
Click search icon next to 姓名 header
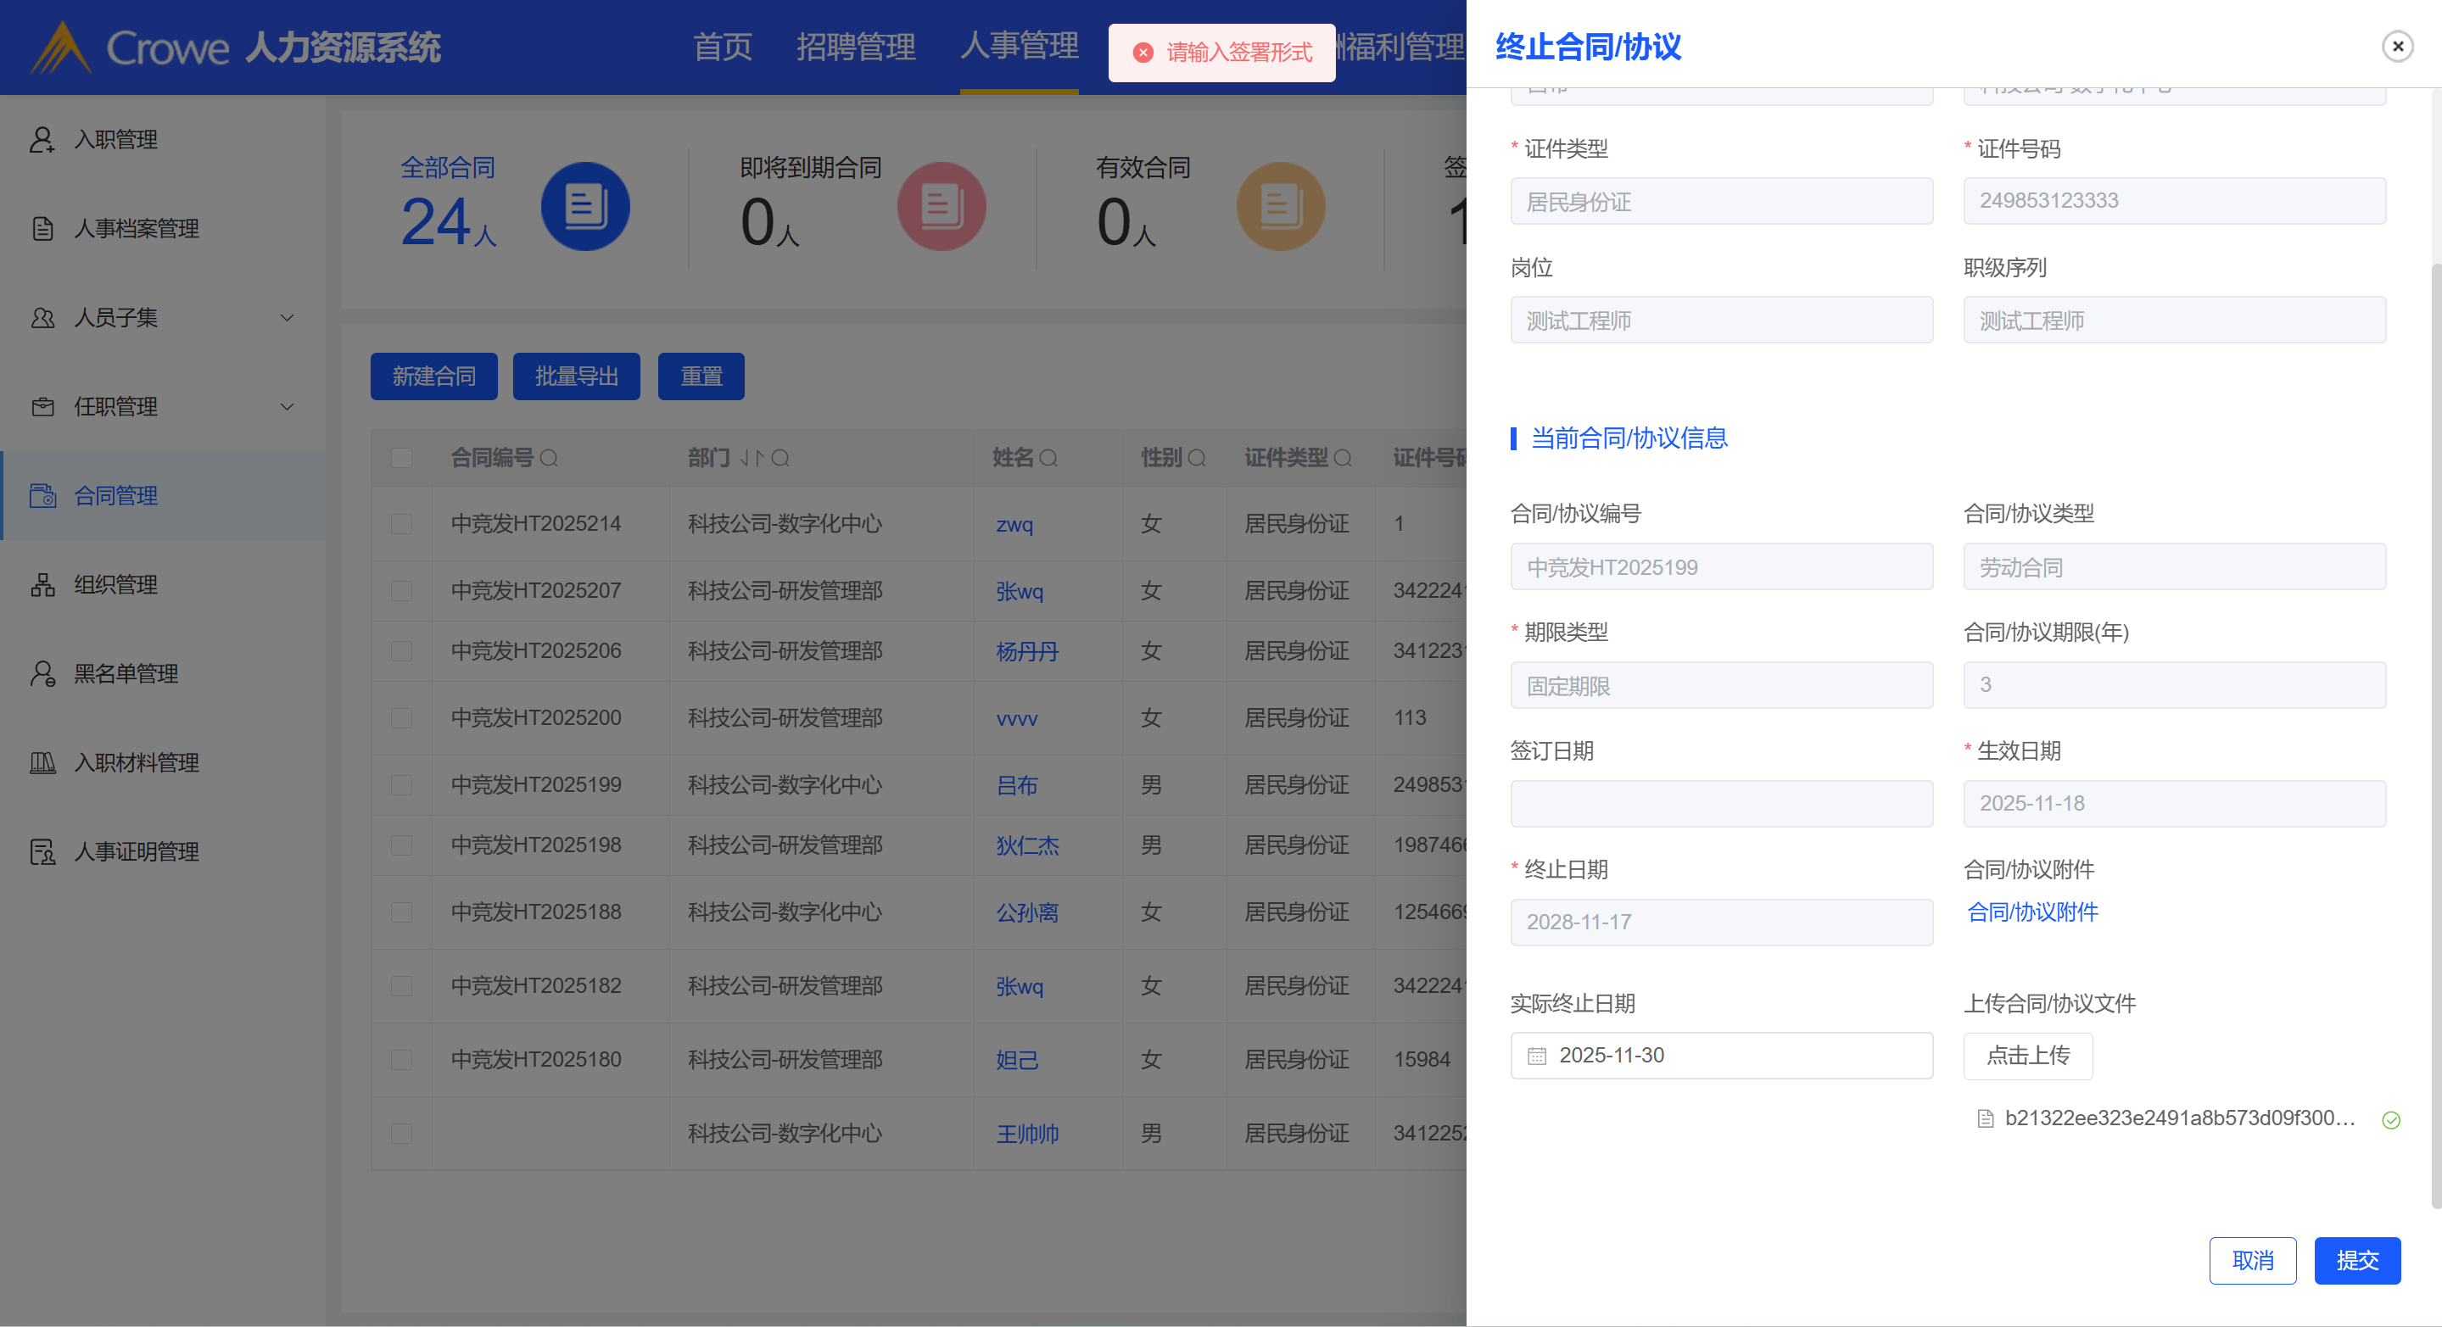(x=1048, y=459)
